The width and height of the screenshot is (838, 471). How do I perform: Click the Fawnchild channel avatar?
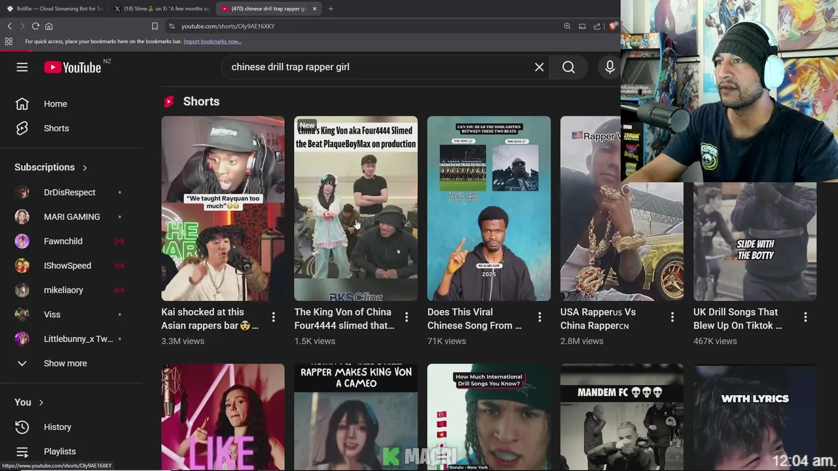(x=22, y=241)
